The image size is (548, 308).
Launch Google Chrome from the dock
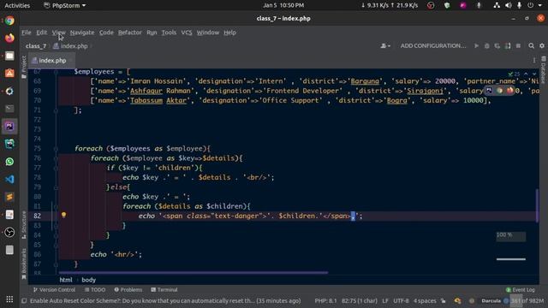(x=9, y=21)
